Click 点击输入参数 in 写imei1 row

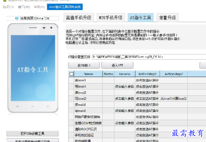tap(124, 87)
